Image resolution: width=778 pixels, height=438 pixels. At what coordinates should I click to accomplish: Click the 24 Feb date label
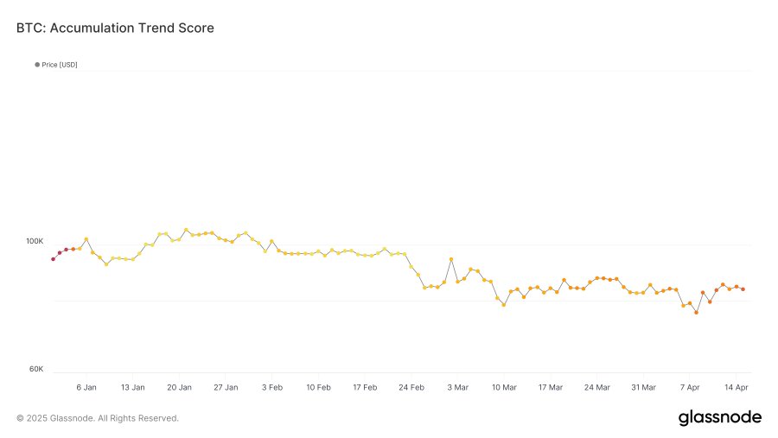(x=411, y=388)
